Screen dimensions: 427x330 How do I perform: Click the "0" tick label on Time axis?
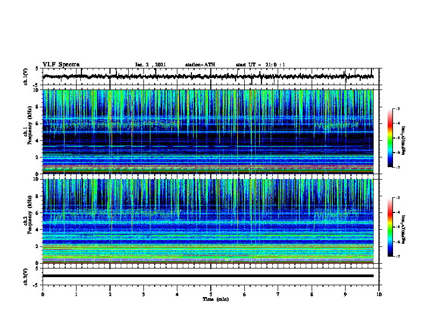tap(43, 294)
